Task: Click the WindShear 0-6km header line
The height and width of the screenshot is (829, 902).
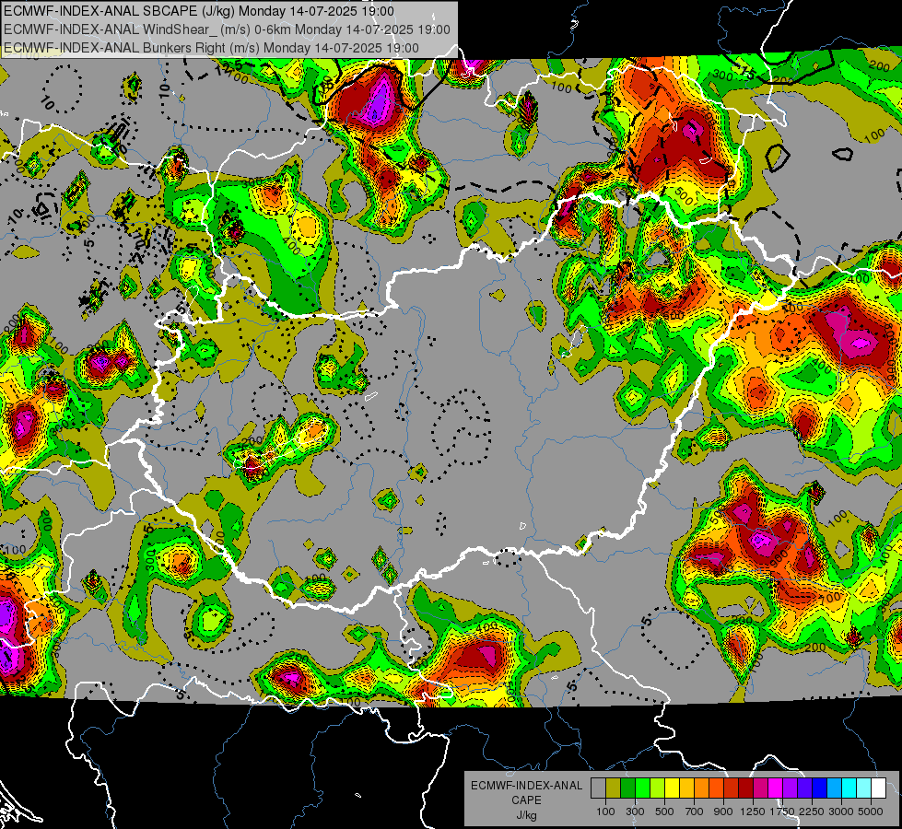Action: tap(227, 29)
